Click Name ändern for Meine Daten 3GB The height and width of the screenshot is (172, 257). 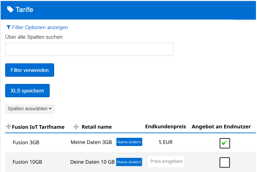coord(129,142)
